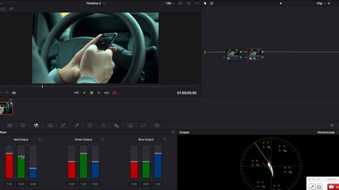Toggle loop playback
This screenshot has width=339, height=190.
point(114,93)
